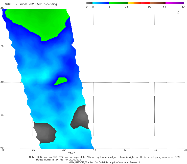Select the blue 5–18 color bar segment
The height and width of the screenshot is (164, 187).
point(101,3)
